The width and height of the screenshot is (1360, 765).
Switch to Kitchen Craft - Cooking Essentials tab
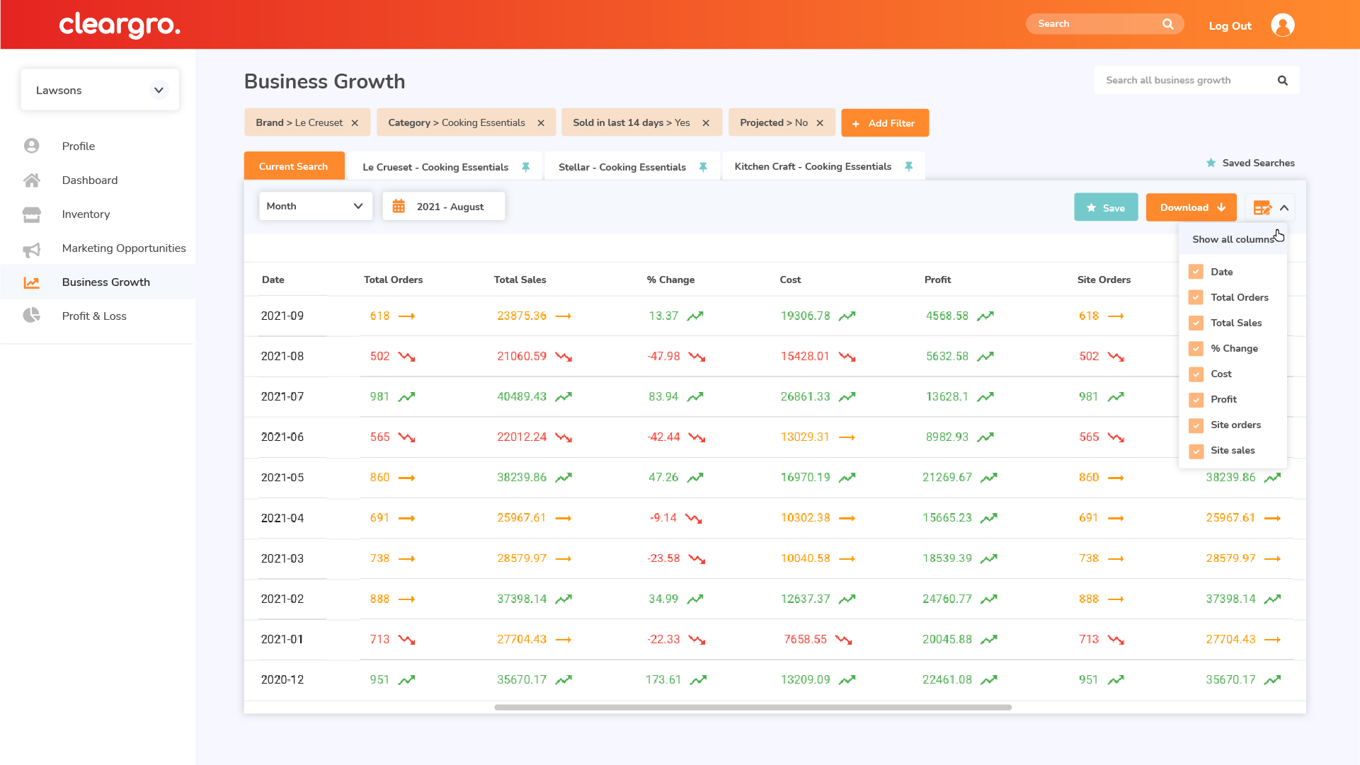[812, 167]
